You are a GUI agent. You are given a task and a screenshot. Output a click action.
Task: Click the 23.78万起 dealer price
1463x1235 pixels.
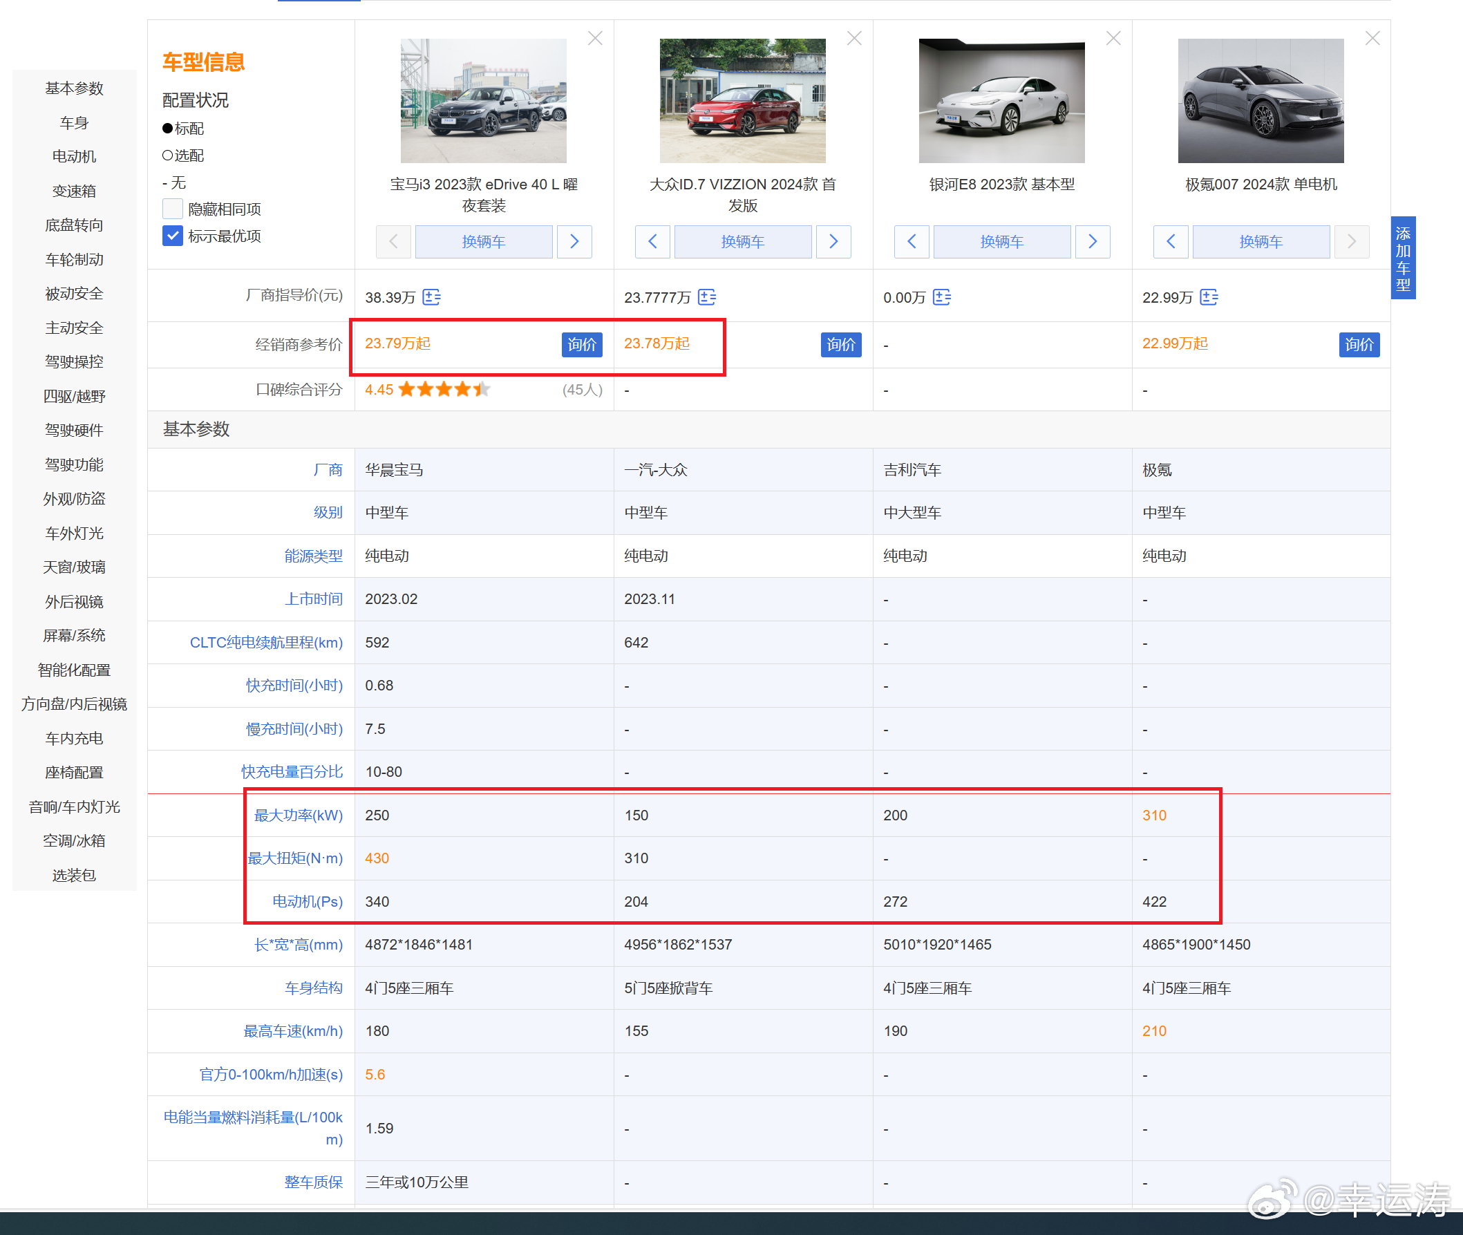point(657,343)
